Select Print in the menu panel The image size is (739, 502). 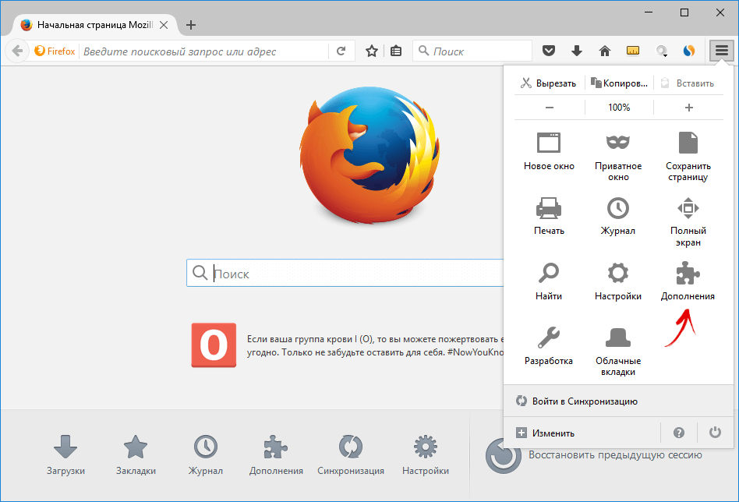(549, 217)
